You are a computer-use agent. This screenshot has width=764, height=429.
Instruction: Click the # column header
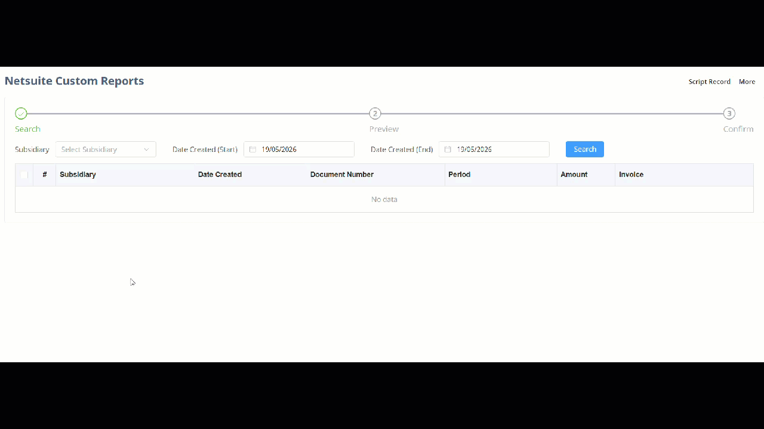tap(45, 175)
